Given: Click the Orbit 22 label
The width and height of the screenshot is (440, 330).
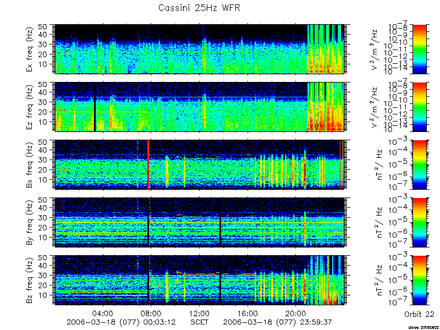Looking at the screenshot, I should coord(419,315).
